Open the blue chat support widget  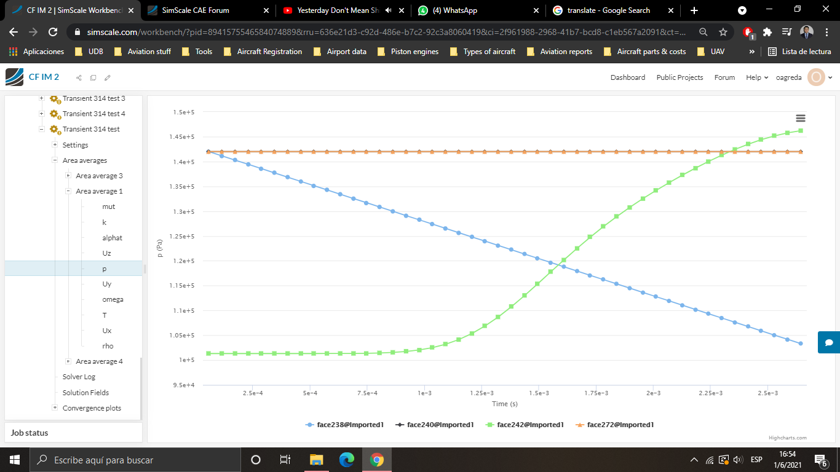(x=829, y=342)
